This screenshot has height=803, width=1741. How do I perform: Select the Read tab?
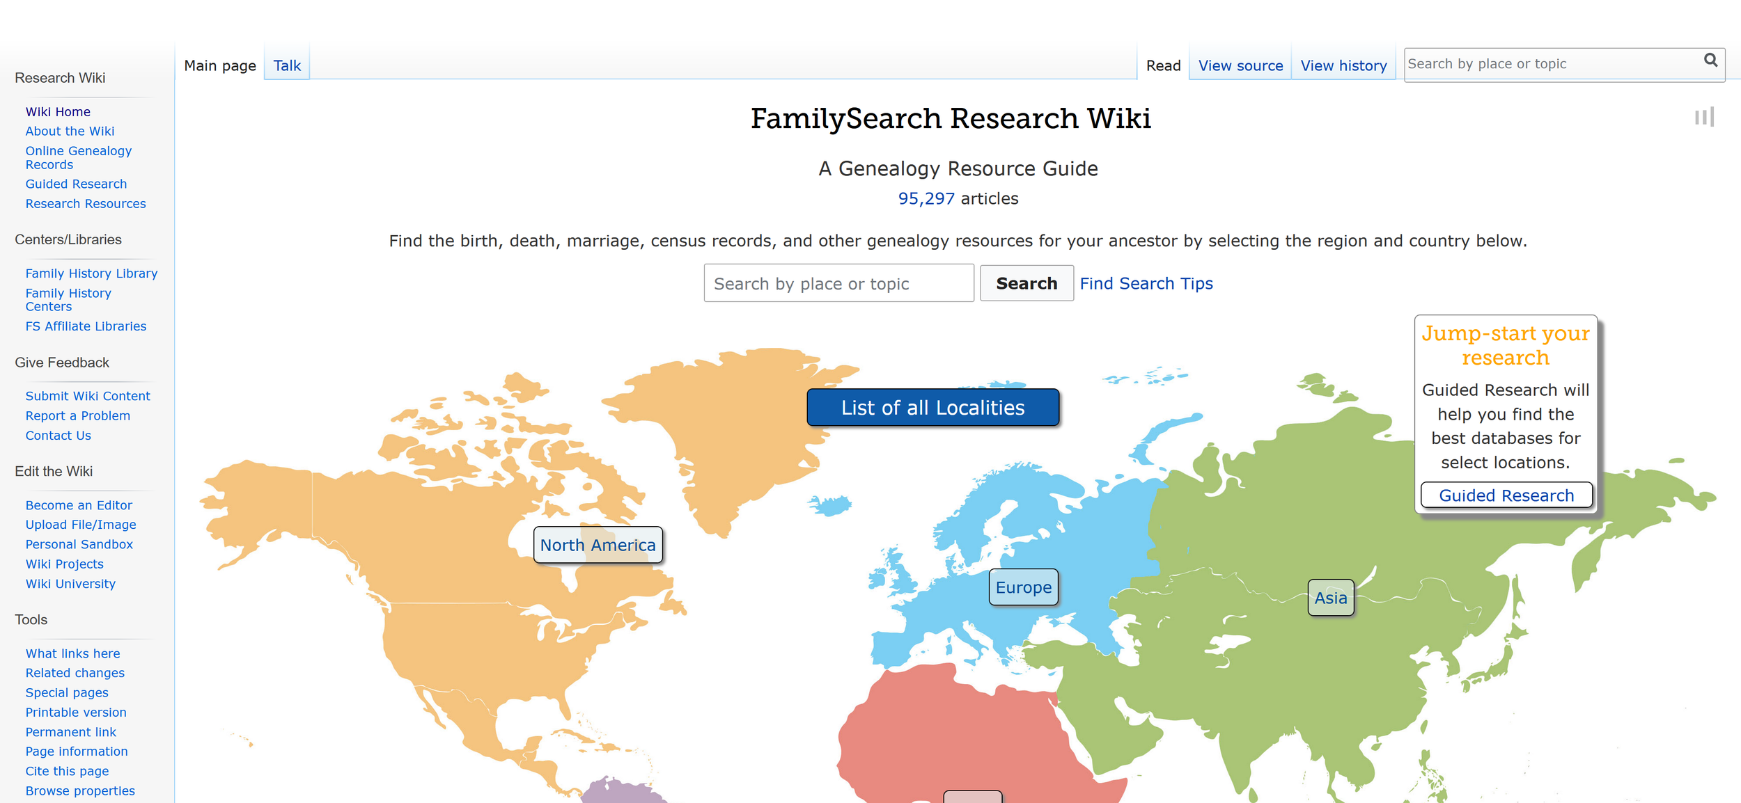pos(1164,65)
